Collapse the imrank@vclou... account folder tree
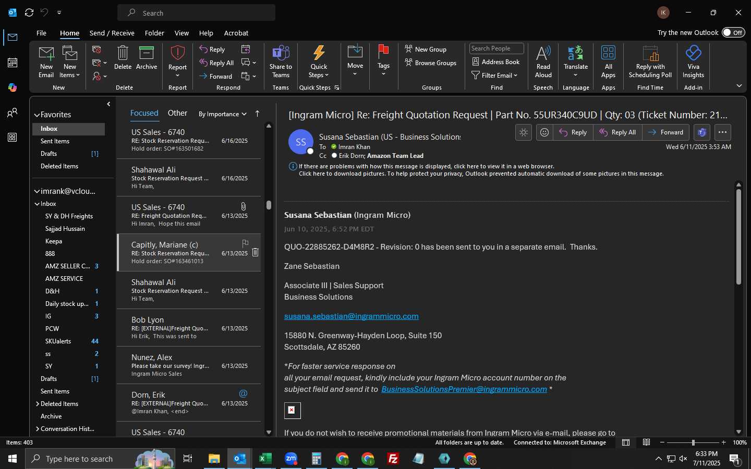 [x=37, y=191]
